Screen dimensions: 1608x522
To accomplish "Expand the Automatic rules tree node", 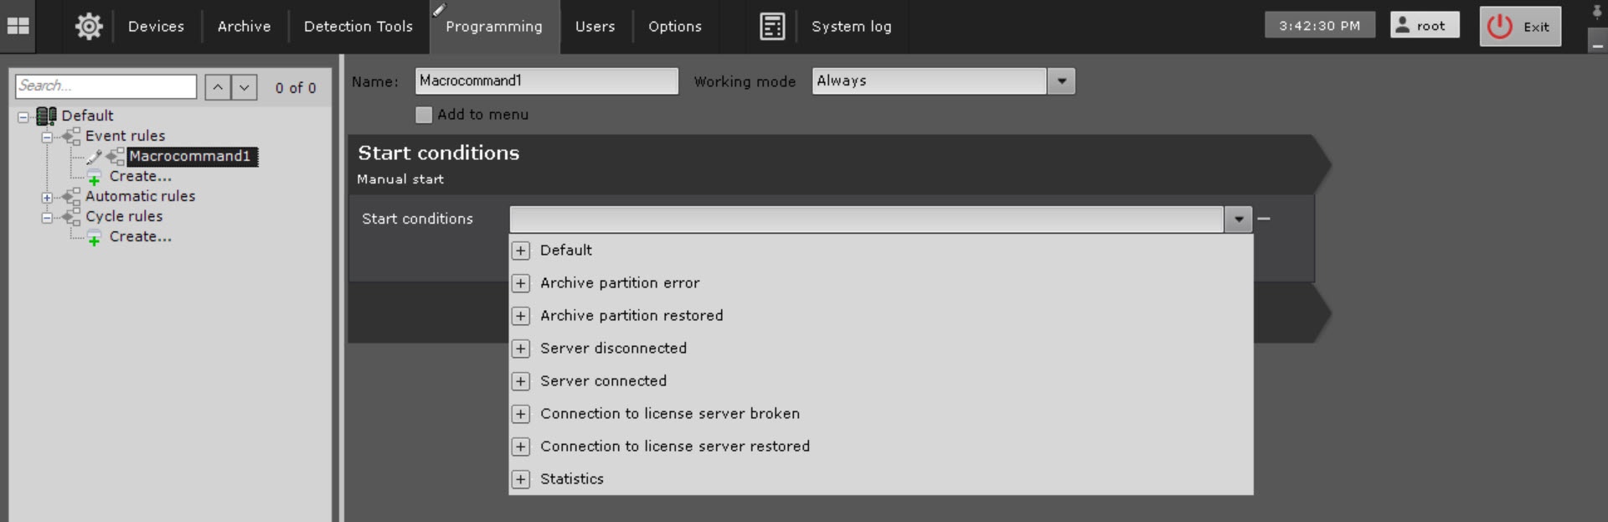I will [x=47, y=198].
